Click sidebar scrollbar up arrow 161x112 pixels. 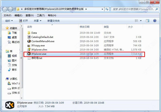tap(21, 26)
